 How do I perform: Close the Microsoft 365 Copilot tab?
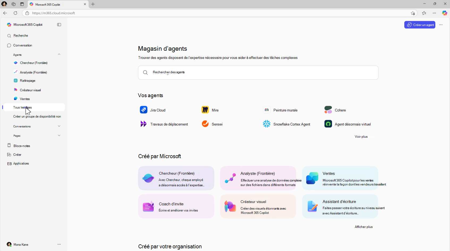(x=85, y=4)
